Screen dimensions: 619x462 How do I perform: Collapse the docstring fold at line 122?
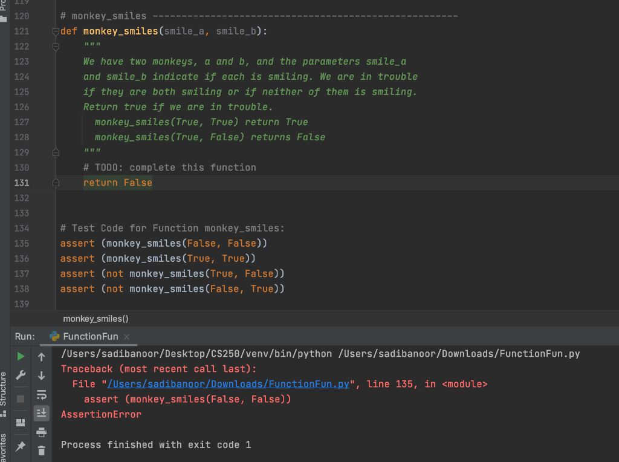click(x=56, y=47)
